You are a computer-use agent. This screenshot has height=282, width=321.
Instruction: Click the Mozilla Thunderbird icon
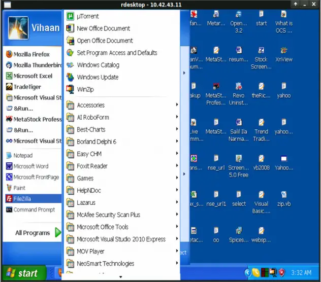tap(9, 65)
